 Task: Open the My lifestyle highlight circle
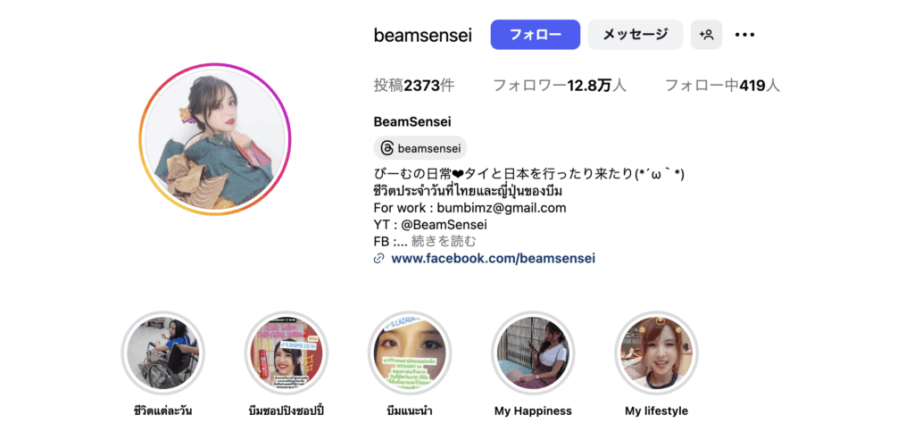pos(656,353)
